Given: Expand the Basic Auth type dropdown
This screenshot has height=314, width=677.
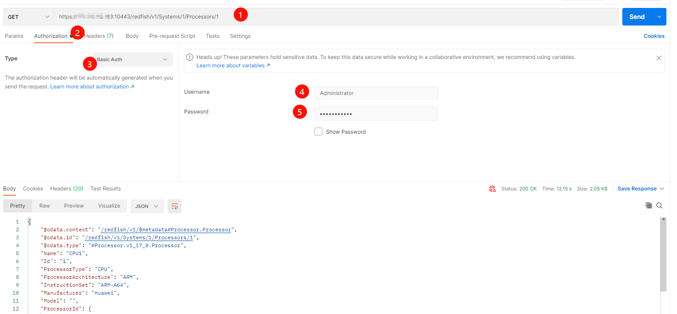Looking at the screenshot, I should coord(132,59).
